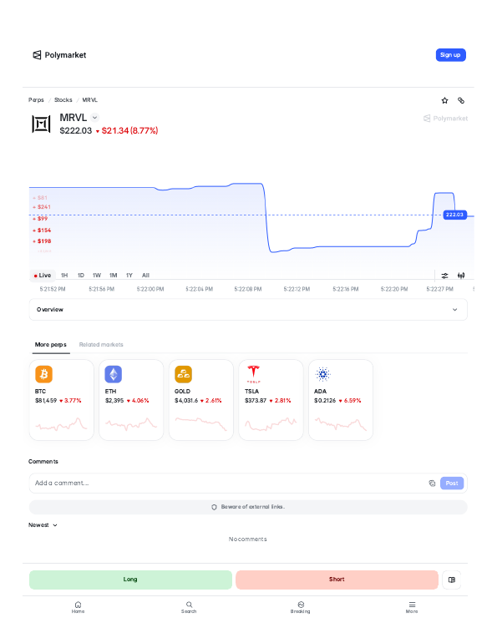Click the ETH price $2,395
The width and height of the screenshot is (497, 643).
[x=114, y=401]
